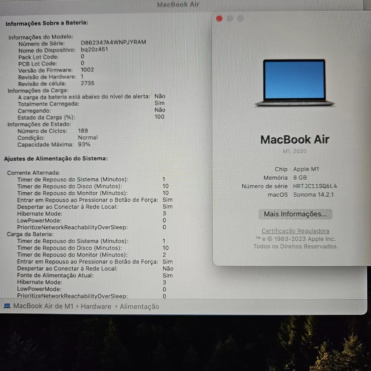Click the firmware version value 1002
371x371 pixels.
87,70
